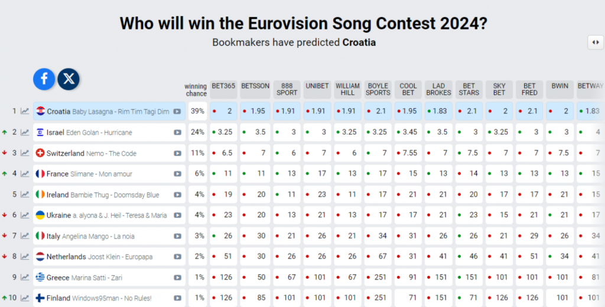
Task: Open Croatia's odds history chart icon
Action: click(x=25, y=111)
